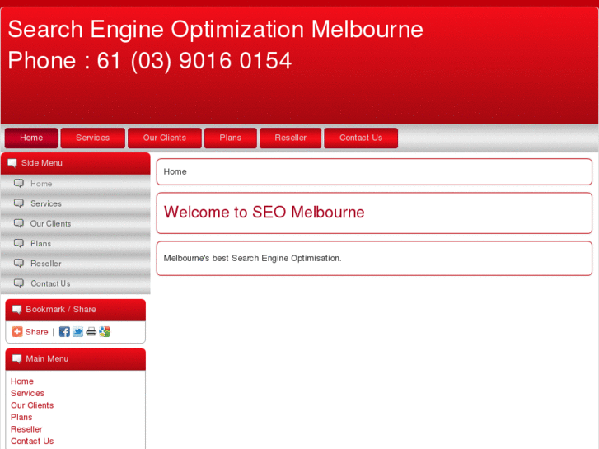
Task: Open Contact Us in the top navigation bar
Action: (x=361, y=138)
